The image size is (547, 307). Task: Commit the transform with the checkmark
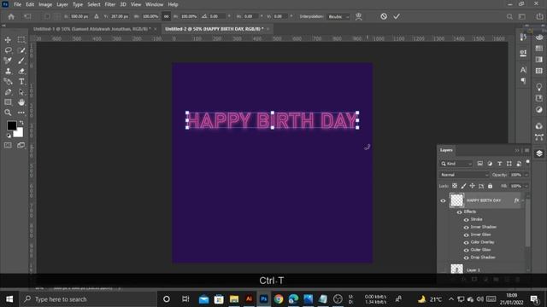[x=397, y=16]
